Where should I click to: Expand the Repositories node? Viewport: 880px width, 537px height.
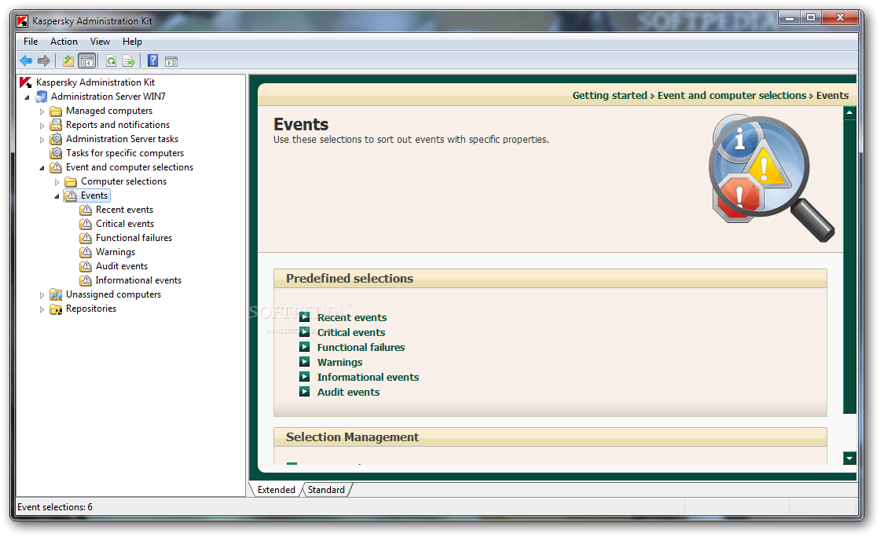click(x=42, y=309)
